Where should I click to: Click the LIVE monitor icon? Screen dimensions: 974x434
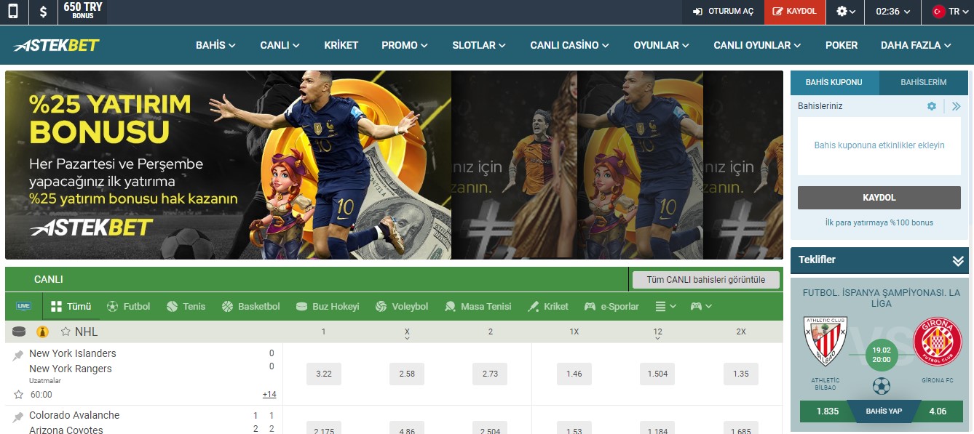(x=24, y=306)
